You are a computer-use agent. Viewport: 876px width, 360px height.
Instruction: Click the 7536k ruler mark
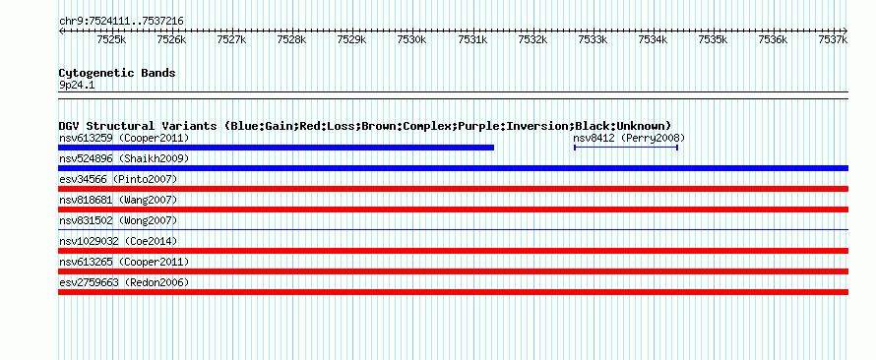[774, 39]
